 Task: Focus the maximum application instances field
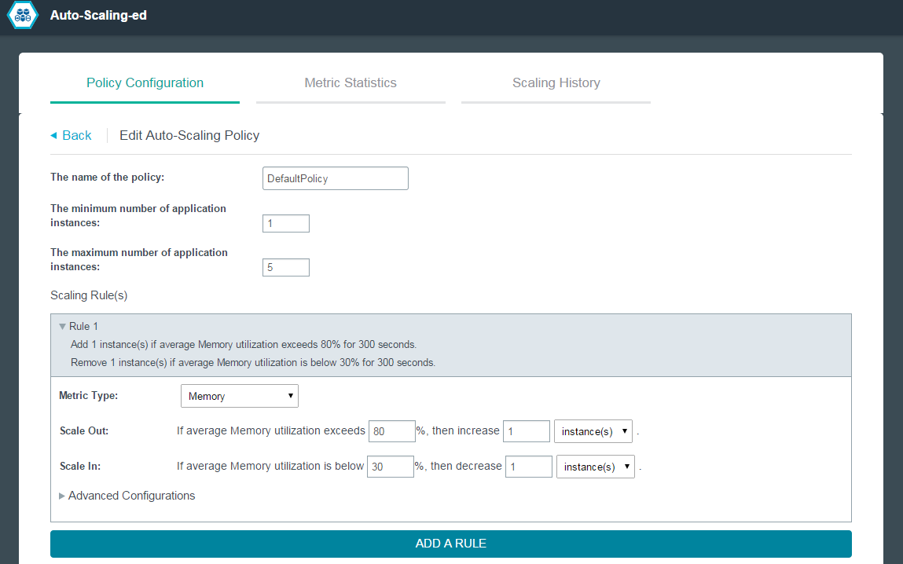click(286, 268)
